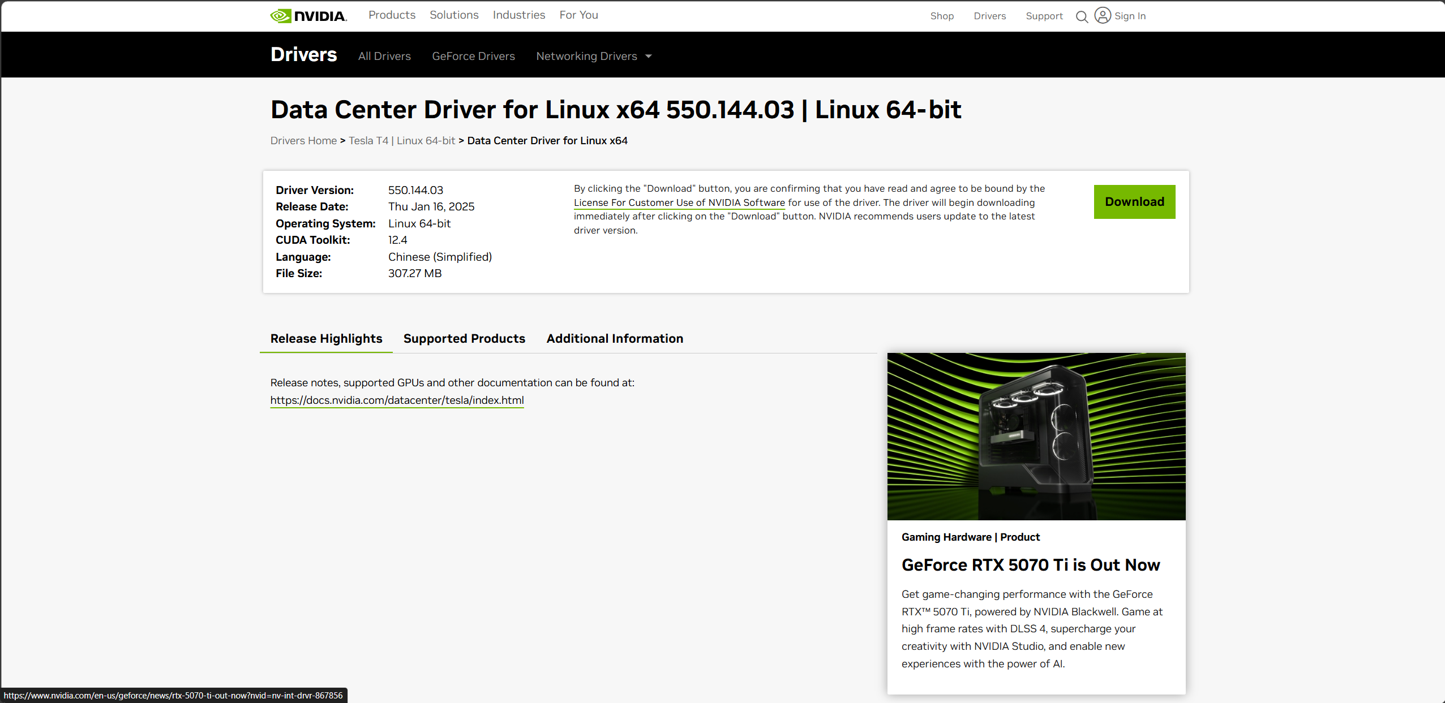Click the release date Thu Jan 16, 2025
Screen dimensions: 1445x703
(431, 207)
